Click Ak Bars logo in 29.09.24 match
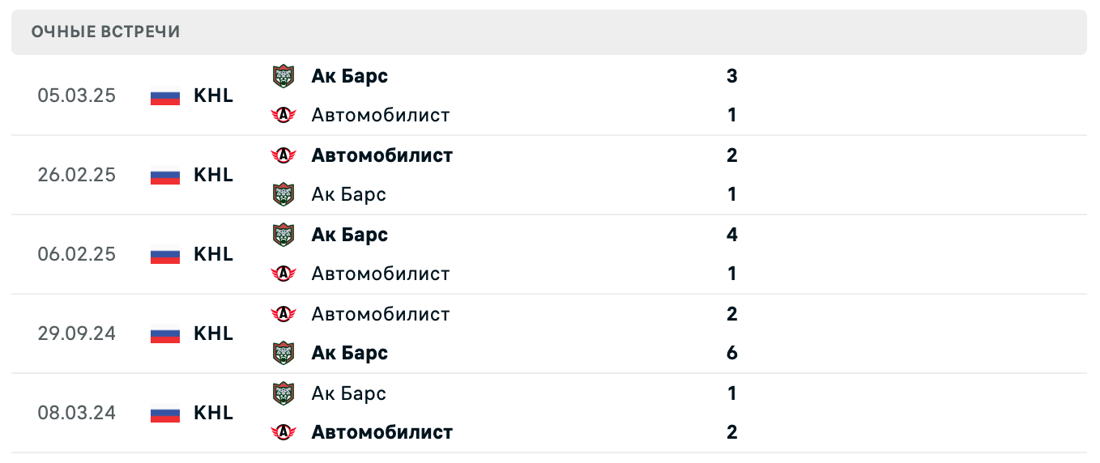Screen dimensions: 1100x463 click(x=284, y=353)
